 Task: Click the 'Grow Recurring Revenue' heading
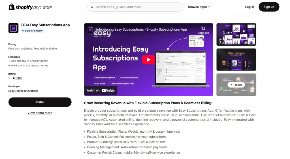point(148,103)
